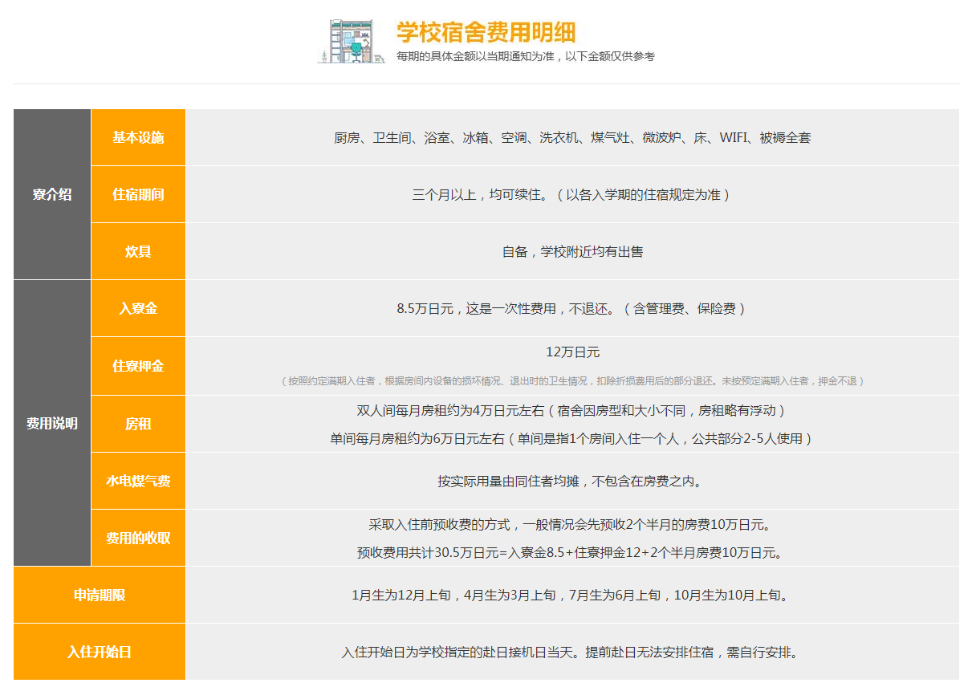
Task: Click the dormitory building illustration icon
Action: pyautogui.click(x=351, y=41)
